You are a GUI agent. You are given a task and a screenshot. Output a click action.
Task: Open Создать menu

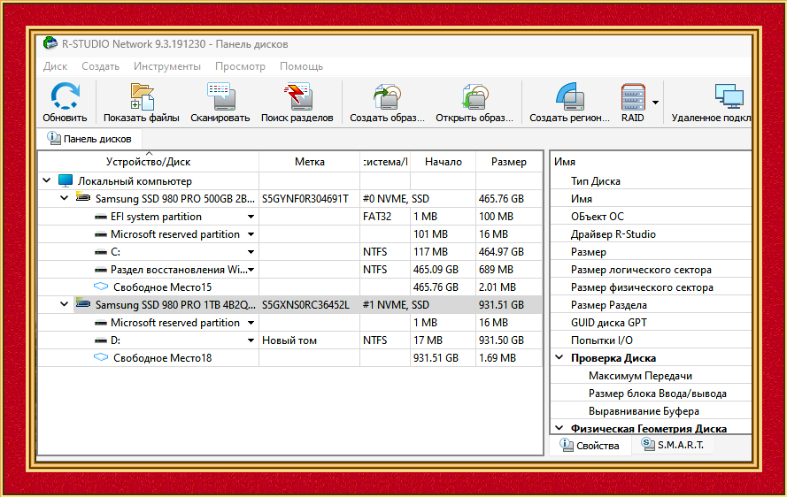click(100, 66)
